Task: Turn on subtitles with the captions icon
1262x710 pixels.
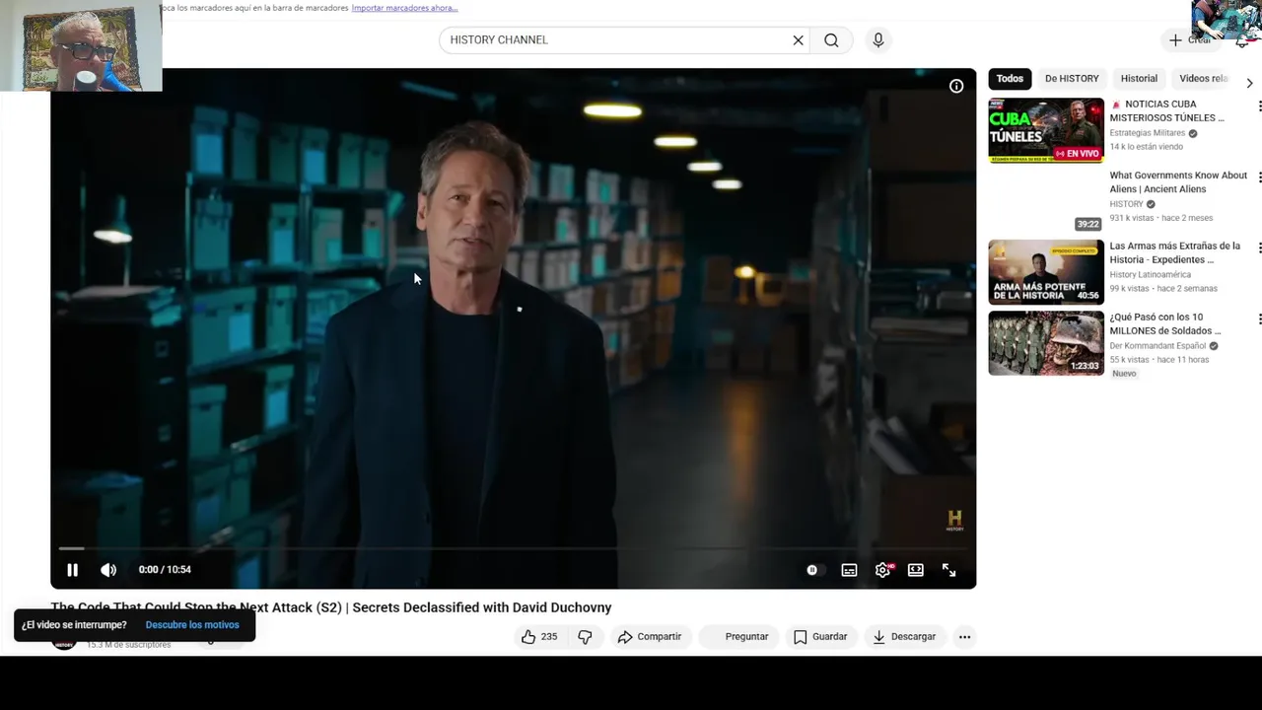Action: click(x=849, y=570)
